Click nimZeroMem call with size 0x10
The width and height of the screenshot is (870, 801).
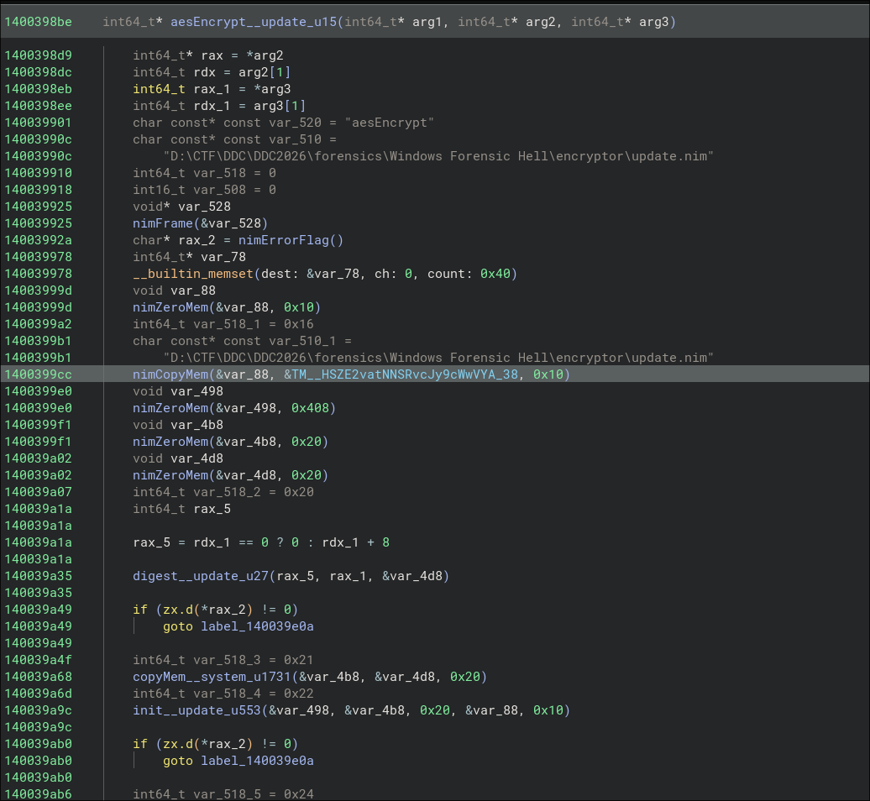[x=227, y=306]
